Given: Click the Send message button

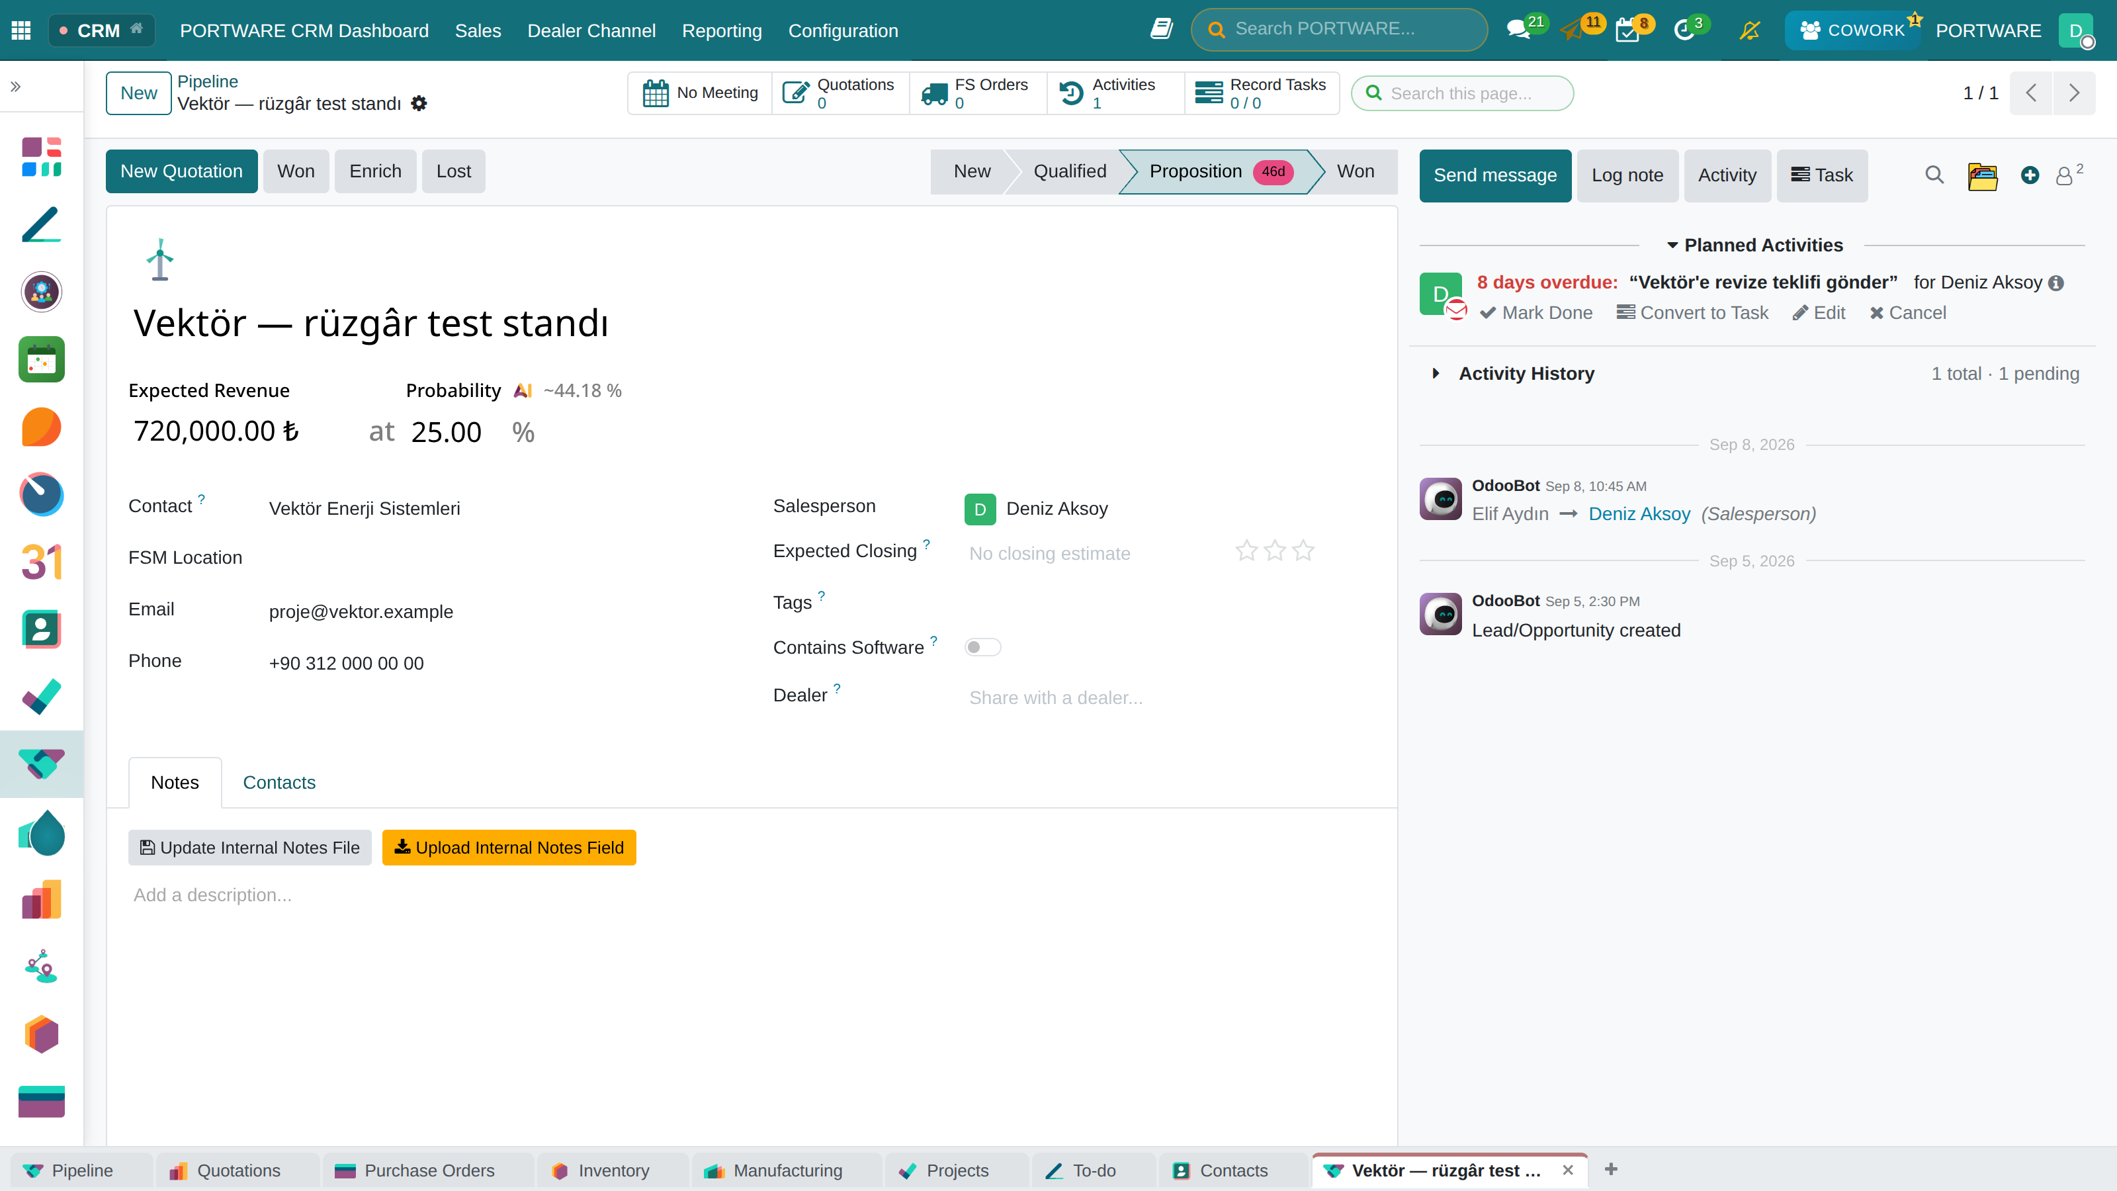Looking at the screenshot, I should click(x=1495, y=175).
